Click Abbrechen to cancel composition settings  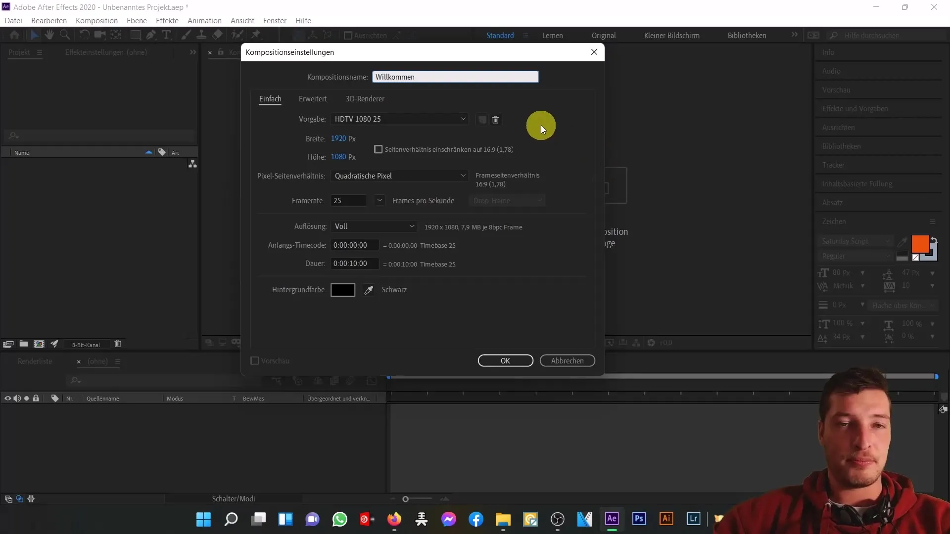pos(568,360)
